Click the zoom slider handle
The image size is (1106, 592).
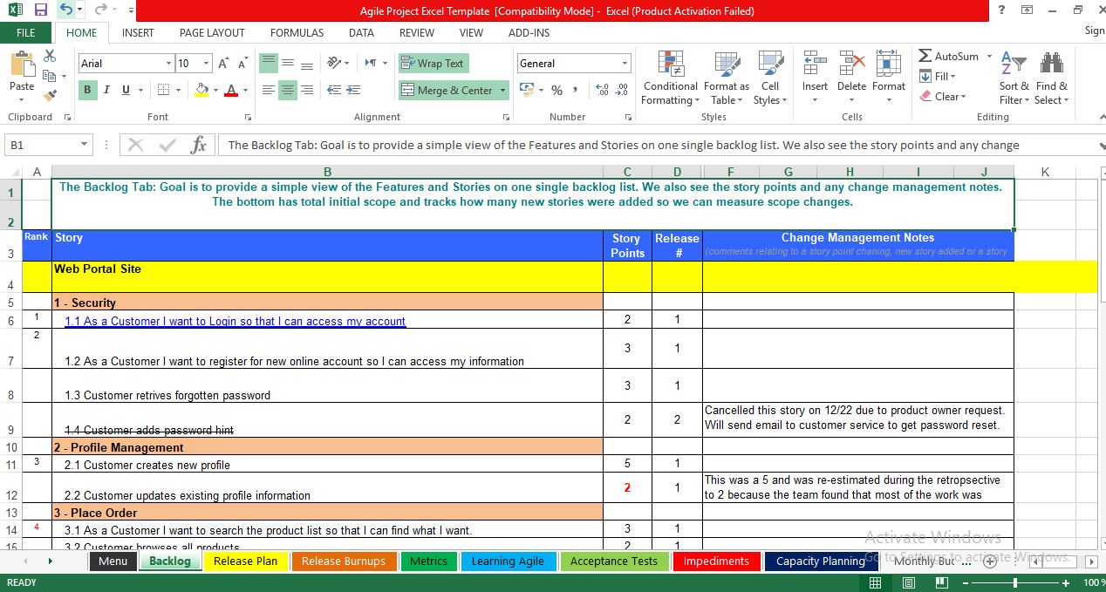[x=1015, y=582]
